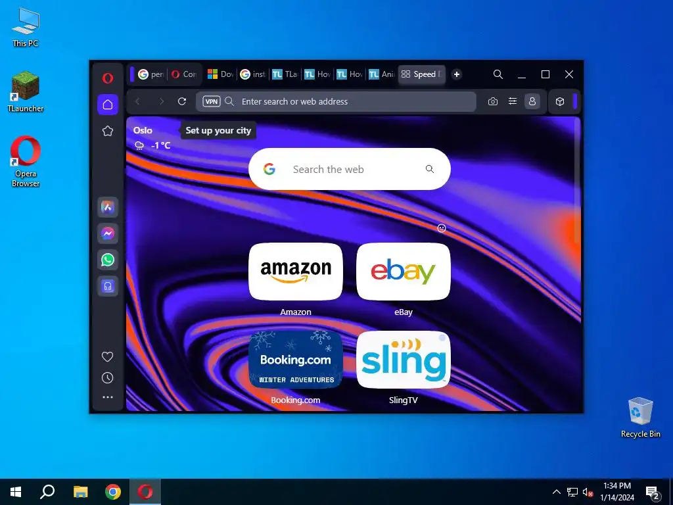Click the Oslo city weather label
This screenshot has height=505, width=673.
point(143,130)
